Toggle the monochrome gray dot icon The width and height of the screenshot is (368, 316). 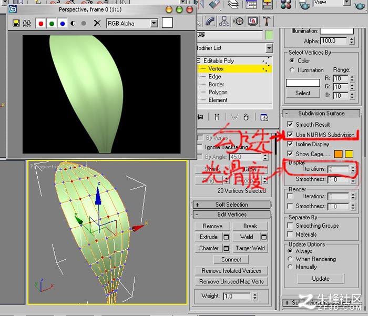tap(84, 23)
